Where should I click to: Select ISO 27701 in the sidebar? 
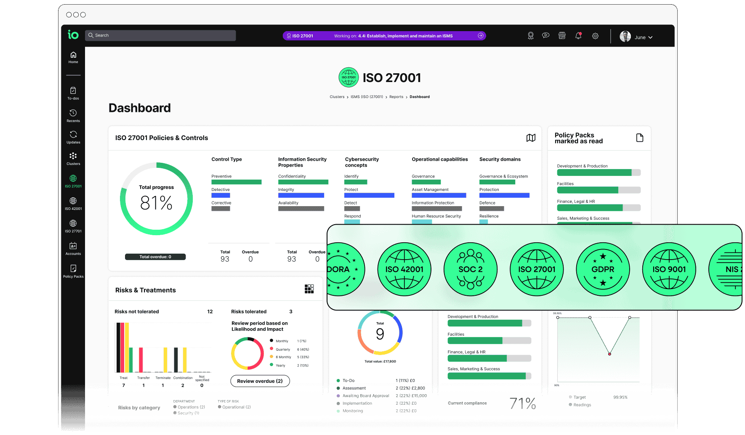(x=73, y=226)
